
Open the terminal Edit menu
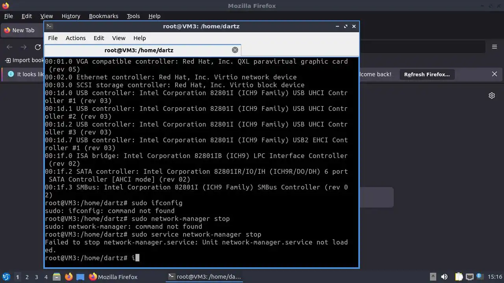click(x=99, y=38)
